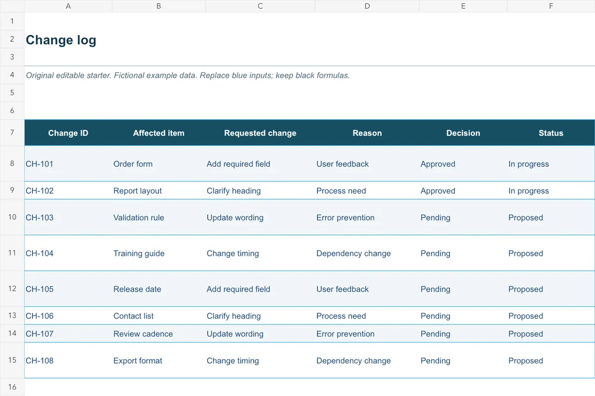The height and width of the screenshot is (396, 595).
Task: Select cell 'Release date'
Action: [158, 289]
